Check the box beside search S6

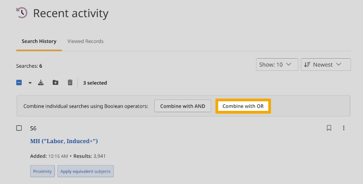(x=19, y=128)
